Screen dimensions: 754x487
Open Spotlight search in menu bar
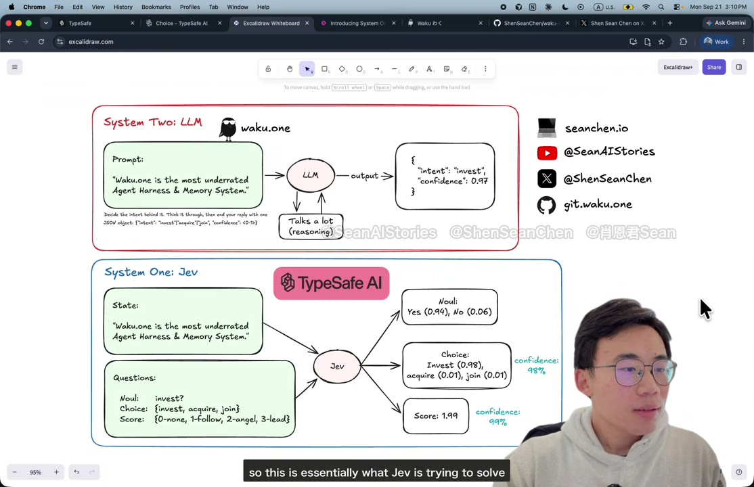click(661, 7)
